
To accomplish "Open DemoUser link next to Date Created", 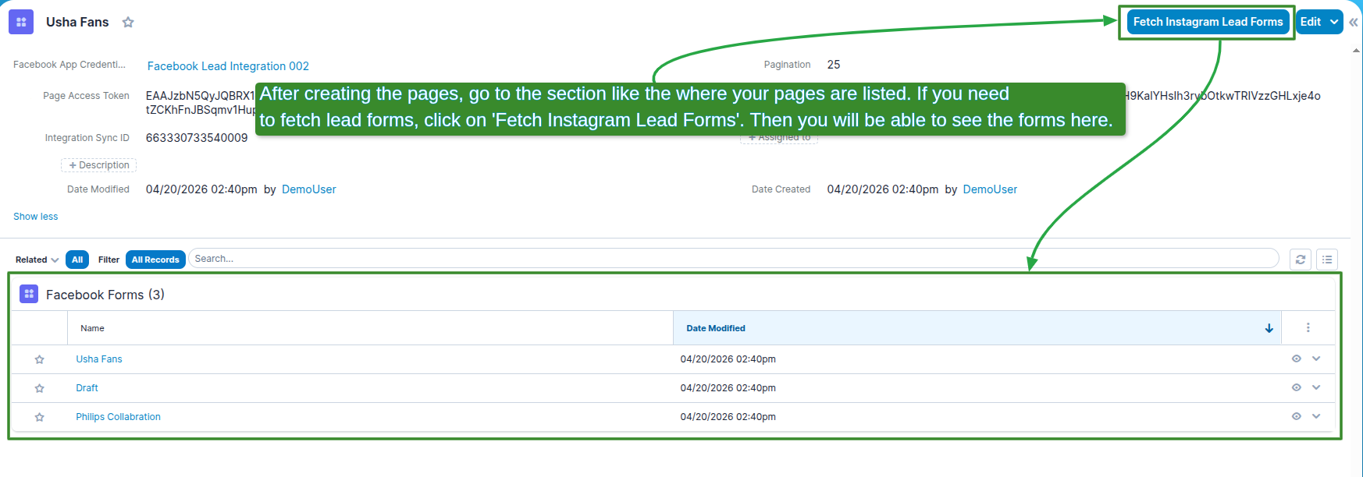I will click(990, 189).
